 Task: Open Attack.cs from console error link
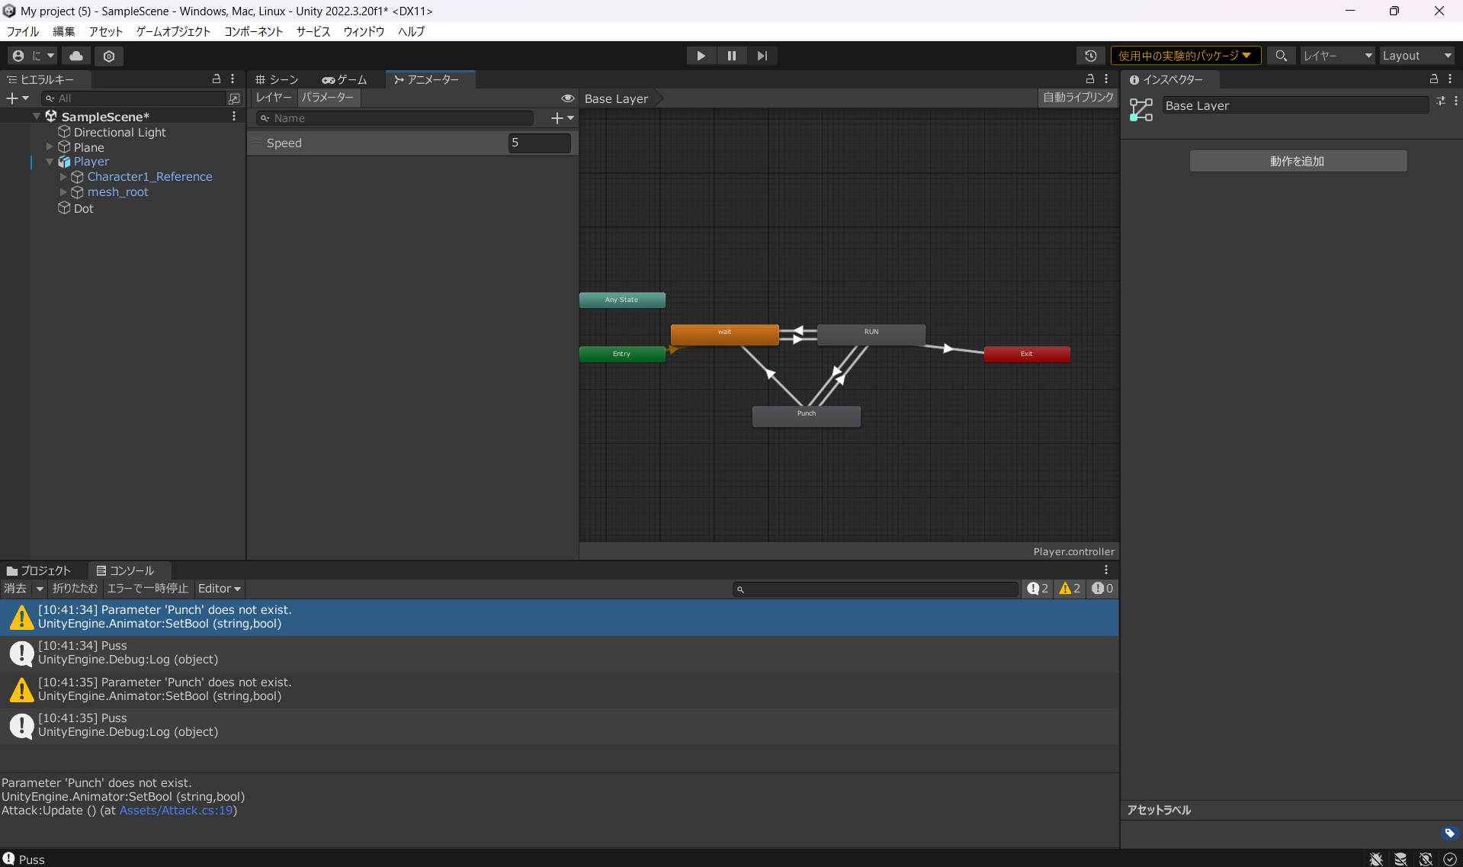click(x=177, y=811)
